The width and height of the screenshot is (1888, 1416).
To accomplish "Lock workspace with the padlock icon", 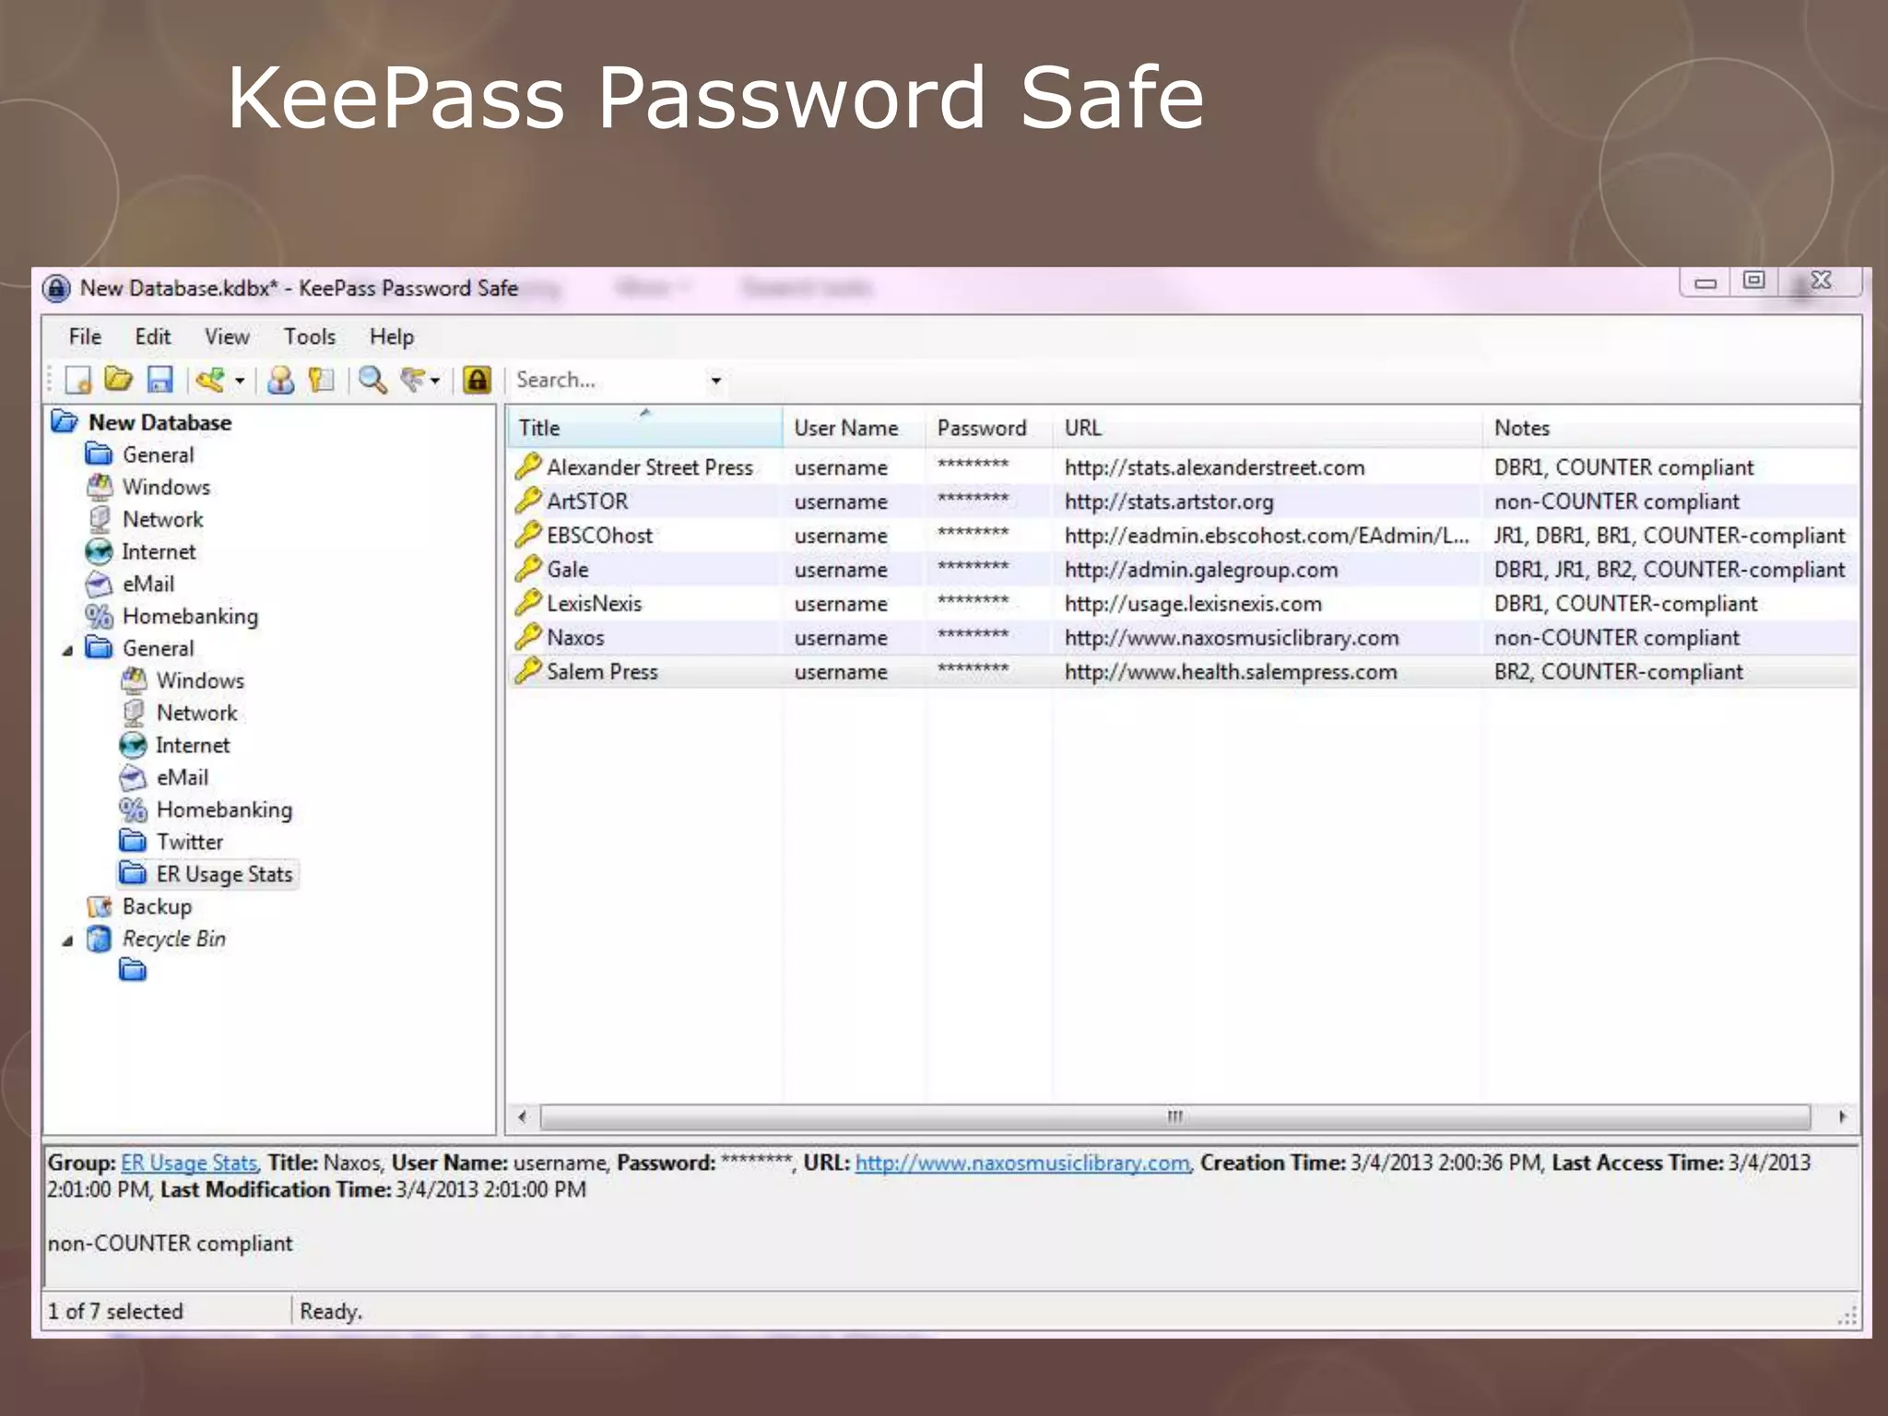I will (477, 380).
